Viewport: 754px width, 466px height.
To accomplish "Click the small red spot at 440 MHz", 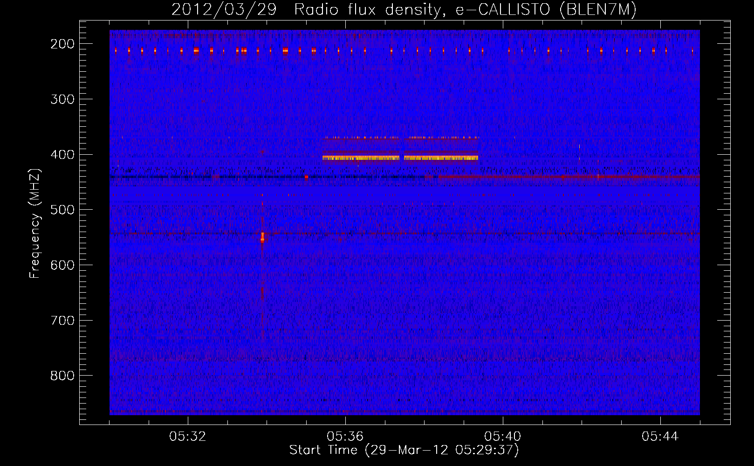I will coord(306,177).
